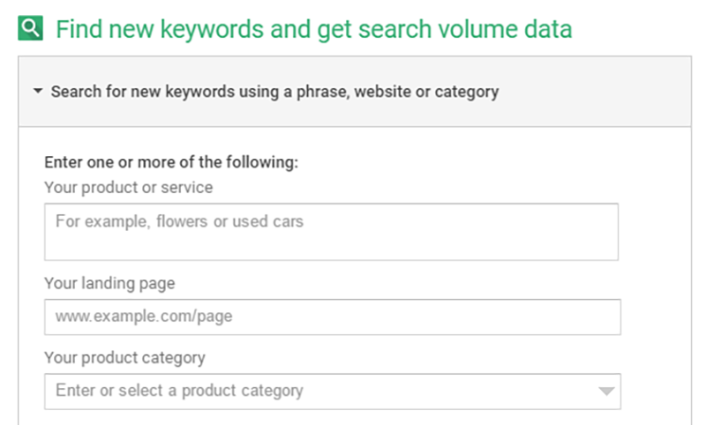Click 'Enter one or more of the following:' text

point(171,162)
